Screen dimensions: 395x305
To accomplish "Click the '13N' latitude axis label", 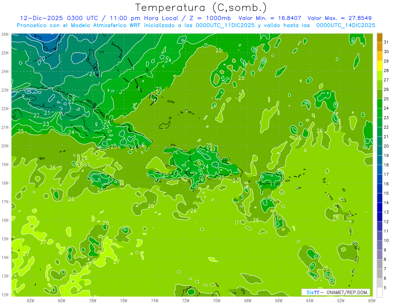I will coord(5,276).
